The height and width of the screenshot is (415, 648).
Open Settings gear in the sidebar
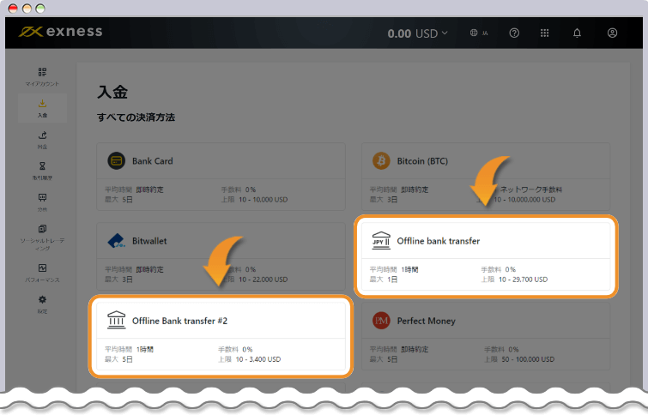tap(42, 304)
